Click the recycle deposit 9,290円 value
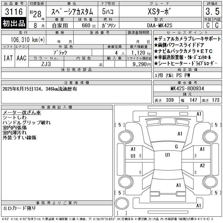223x223 pixels. point(139,64)
